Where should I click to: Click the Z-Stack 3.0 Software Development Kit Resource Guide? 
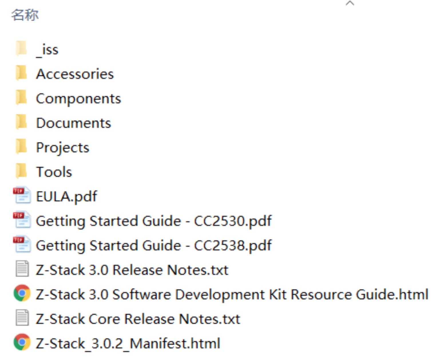(x=231, y=294)
